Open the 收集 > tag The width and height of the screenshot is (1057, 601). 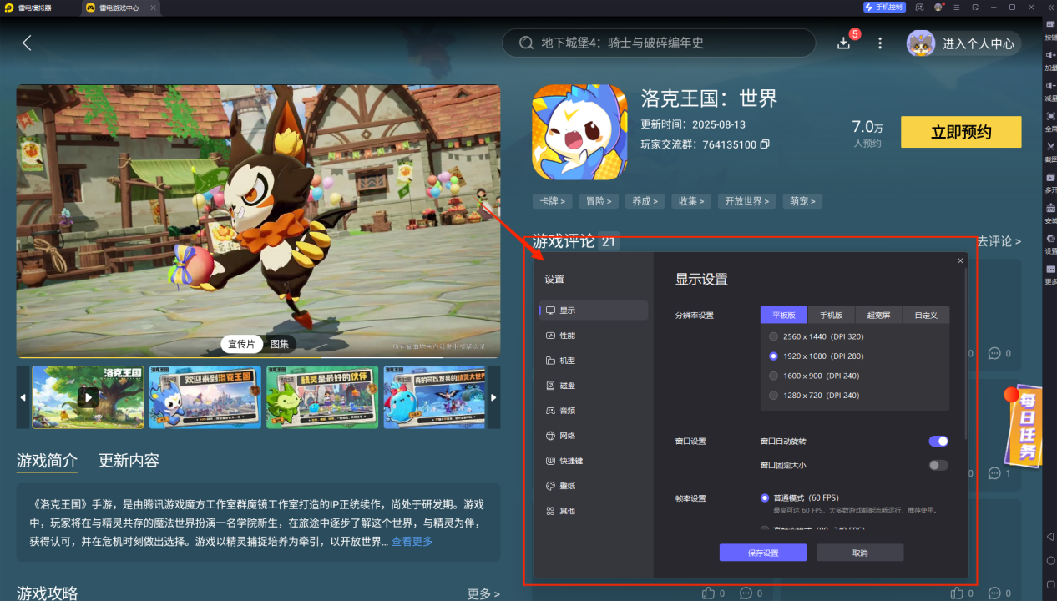pos(691,201)
